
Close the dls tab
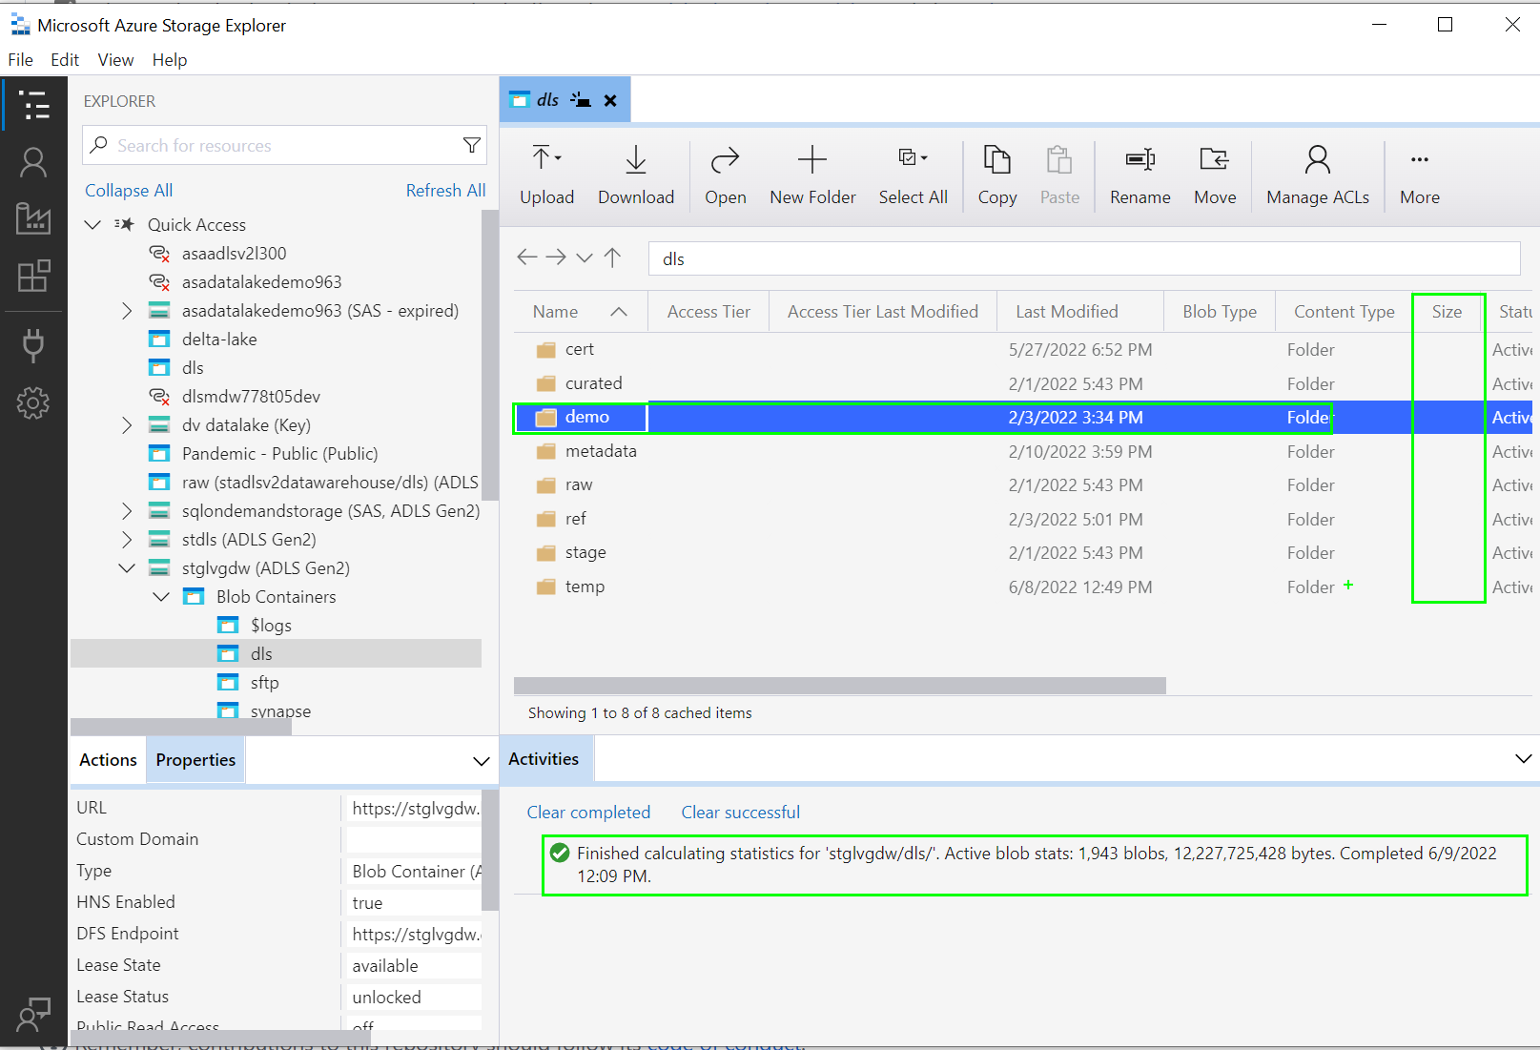coord(610,100)
